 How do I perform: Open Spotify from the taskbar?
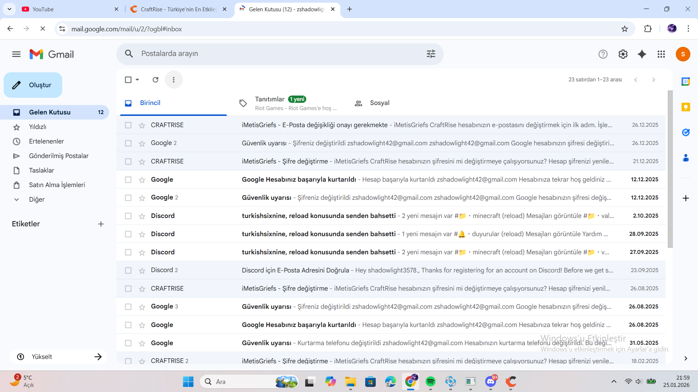click(x=430, y=381)
